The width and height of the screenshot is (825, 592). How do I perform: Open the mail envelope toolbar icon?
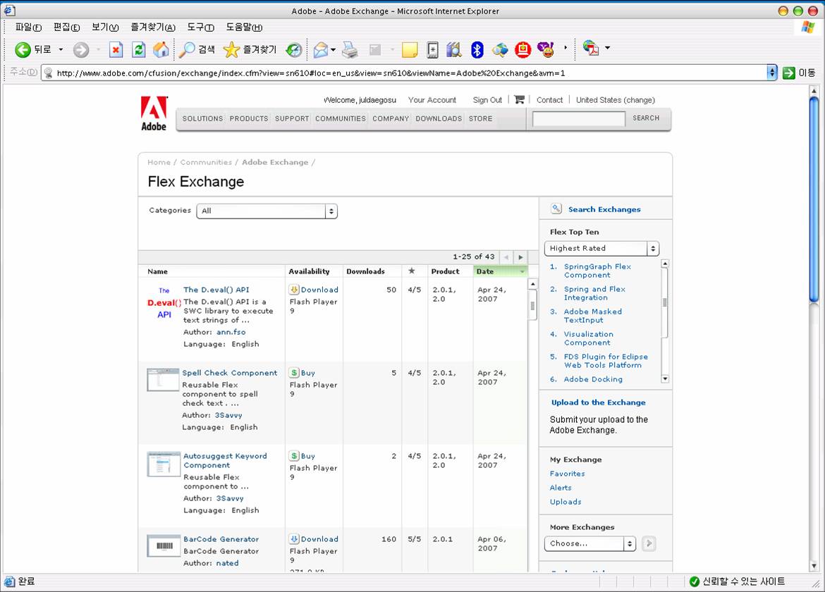coord(320,49)
